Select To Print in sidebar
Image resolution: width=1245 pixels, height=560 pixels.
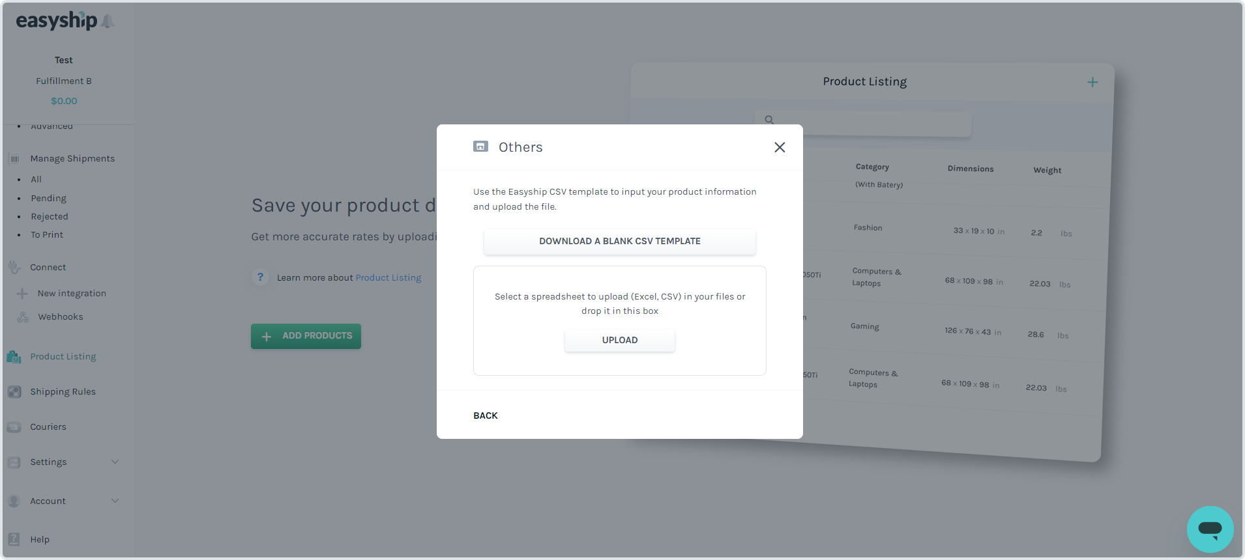(47, 234)
